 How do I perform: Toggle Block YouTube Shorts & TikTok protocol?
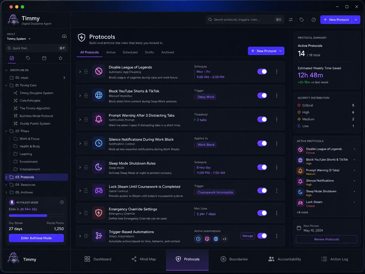click(262, 95)
